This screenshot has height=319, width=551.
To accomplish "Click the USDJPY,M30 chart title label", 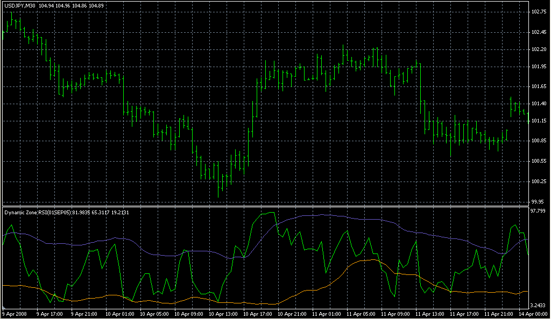I will point(20,5).
